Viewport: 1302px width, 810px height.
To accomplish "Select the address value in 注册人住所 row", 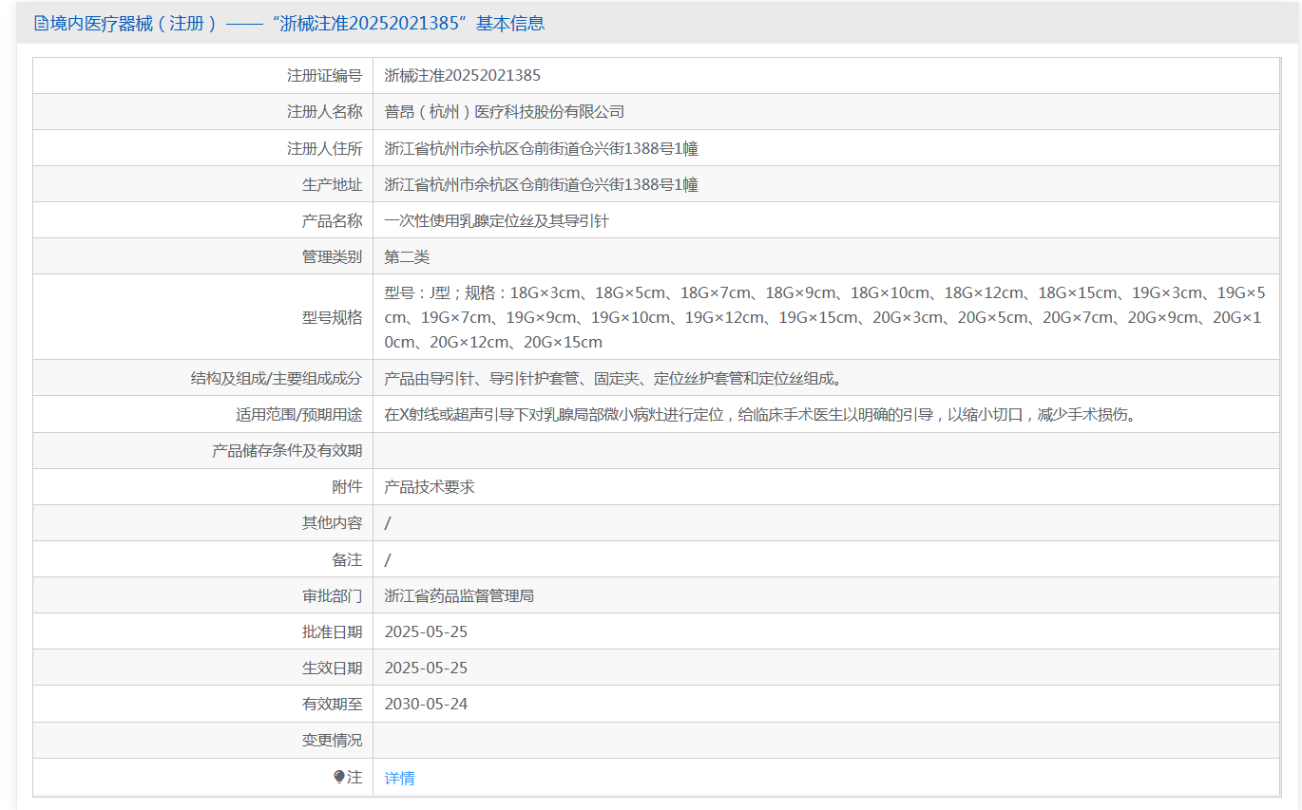I will coord(542,148).
